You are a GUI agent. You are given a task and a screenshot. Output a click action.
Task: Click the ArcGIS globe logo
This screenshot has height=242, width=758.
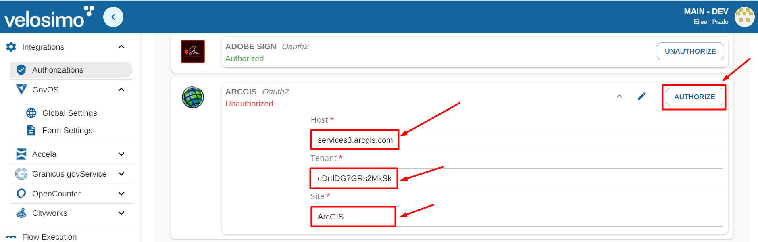tap(193, 97)
